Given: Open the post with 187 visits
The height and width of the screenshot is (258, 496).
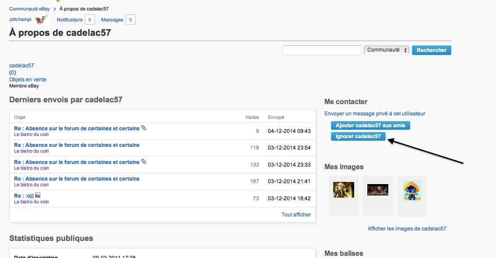Looking at the screenshot, I should click(x=77, y=179).
